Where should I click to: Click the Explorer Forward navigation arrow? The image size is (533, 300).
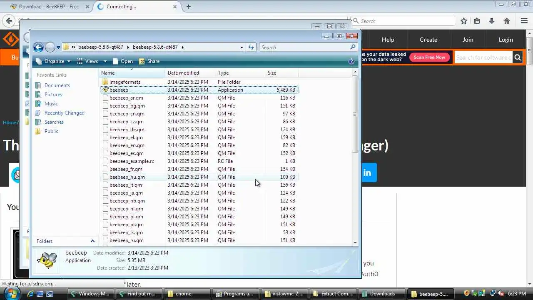pyautogui.click(x=50, y=47)
